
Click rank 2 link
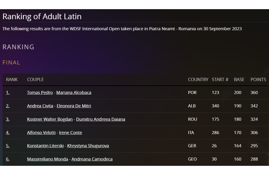[x=8, y=106]
